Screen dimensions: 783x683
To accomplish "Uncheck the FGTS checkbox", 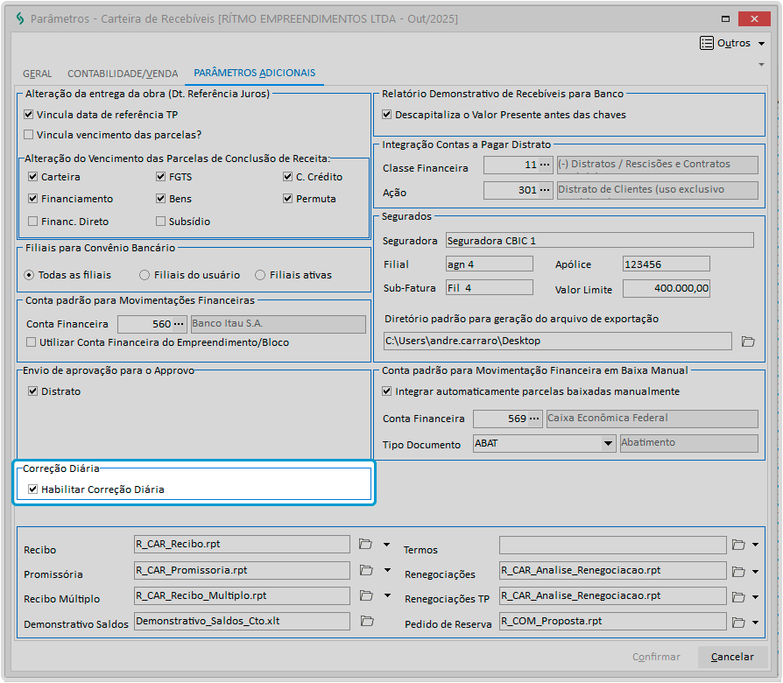I will tap(161, 177).
